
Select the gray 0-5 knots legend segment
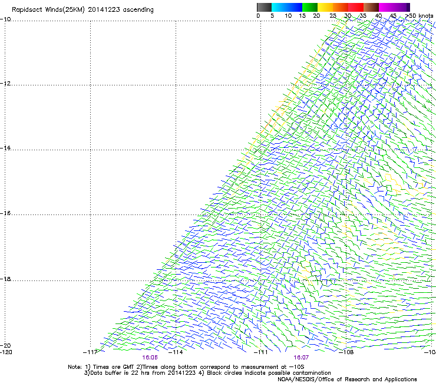[x=264, y=7]
